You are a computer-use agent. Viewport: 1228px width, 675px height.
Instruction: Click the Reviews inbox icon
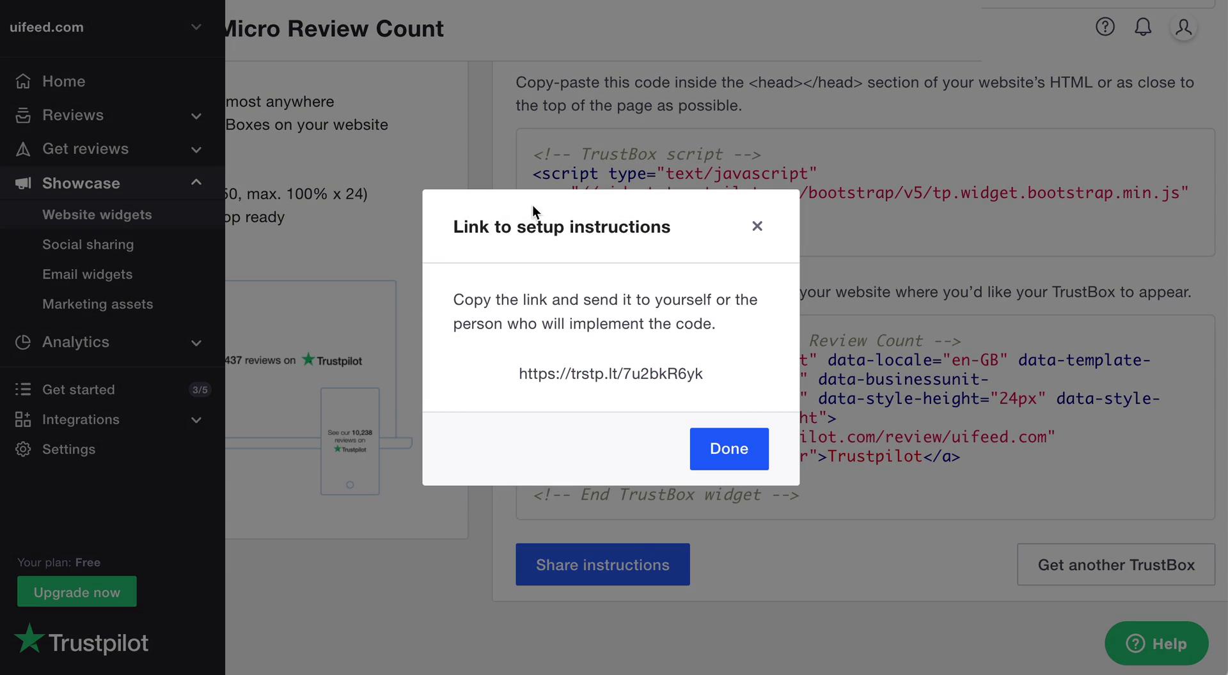click(x=23, y=115)
